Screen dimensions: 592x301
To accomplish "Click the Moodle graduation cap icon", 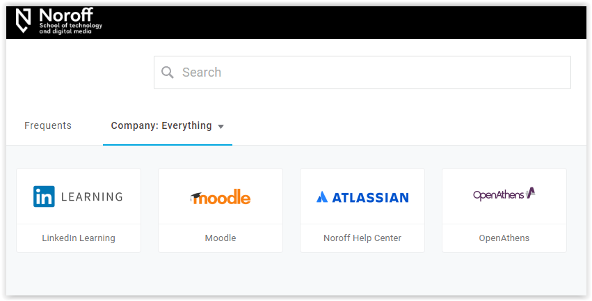I will click(196, 196).
